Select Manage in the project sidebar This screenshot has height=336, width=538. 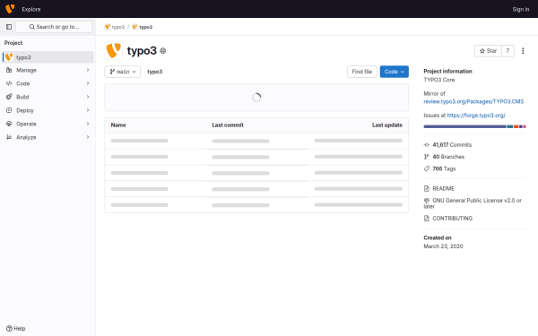click(48, 70)
